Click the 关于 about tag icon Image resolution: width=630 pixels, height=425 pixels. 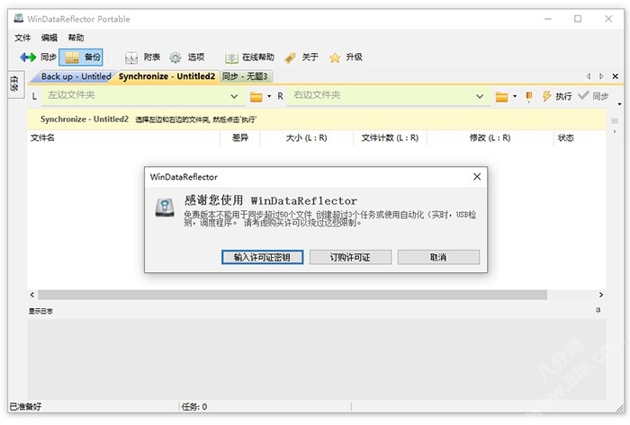coord(290,58)
